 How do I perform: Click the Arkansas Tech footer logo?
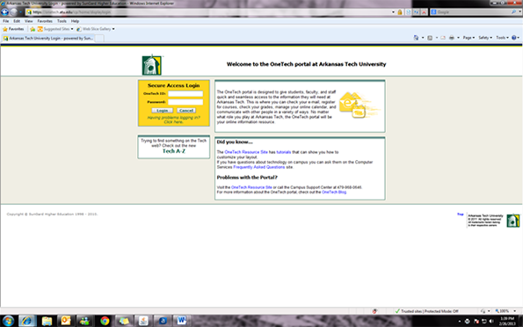coord(513,221)
